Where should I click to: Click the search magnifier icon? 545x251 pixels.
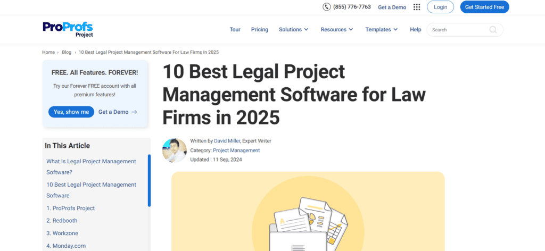click(493, 30)
